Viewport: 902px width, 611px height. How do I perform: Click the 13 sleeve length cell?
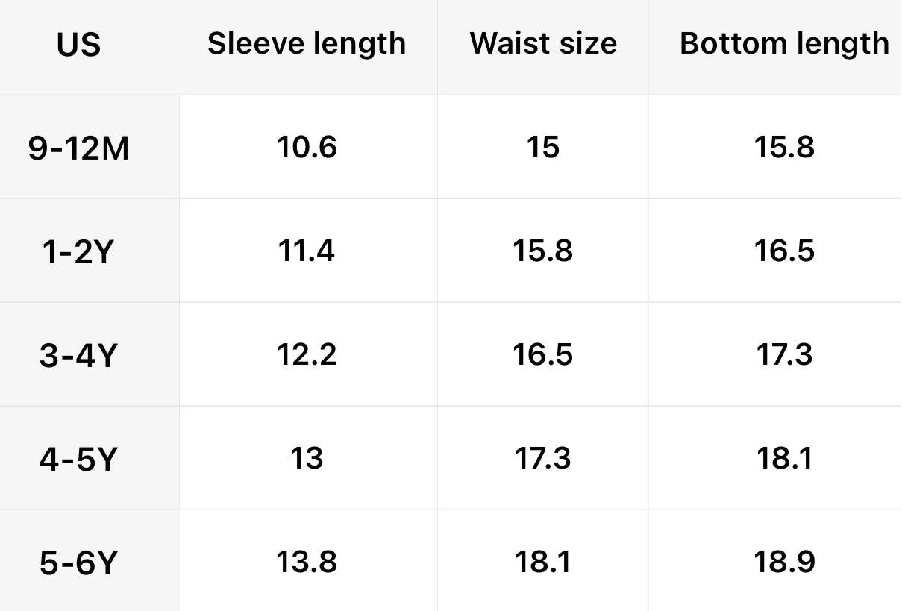307,457
